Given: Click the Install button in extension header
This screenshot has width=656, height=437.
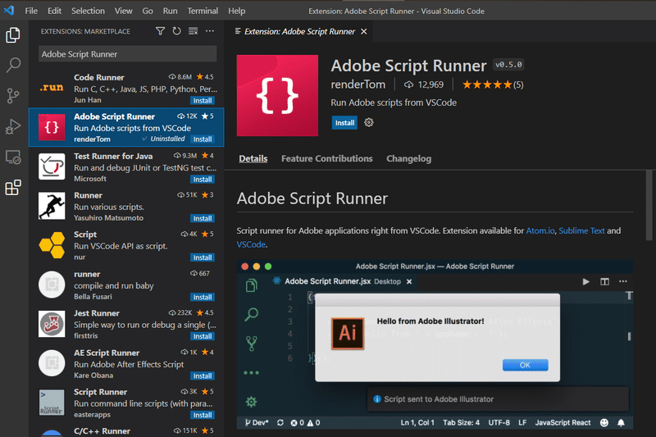Looking at the screenshot, I should [x=344, y=122].
